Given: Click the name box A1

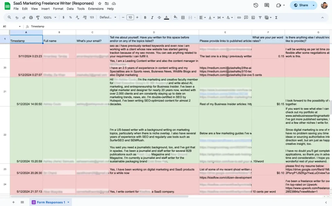Looking at the screenshot, I should click(12, 27).
